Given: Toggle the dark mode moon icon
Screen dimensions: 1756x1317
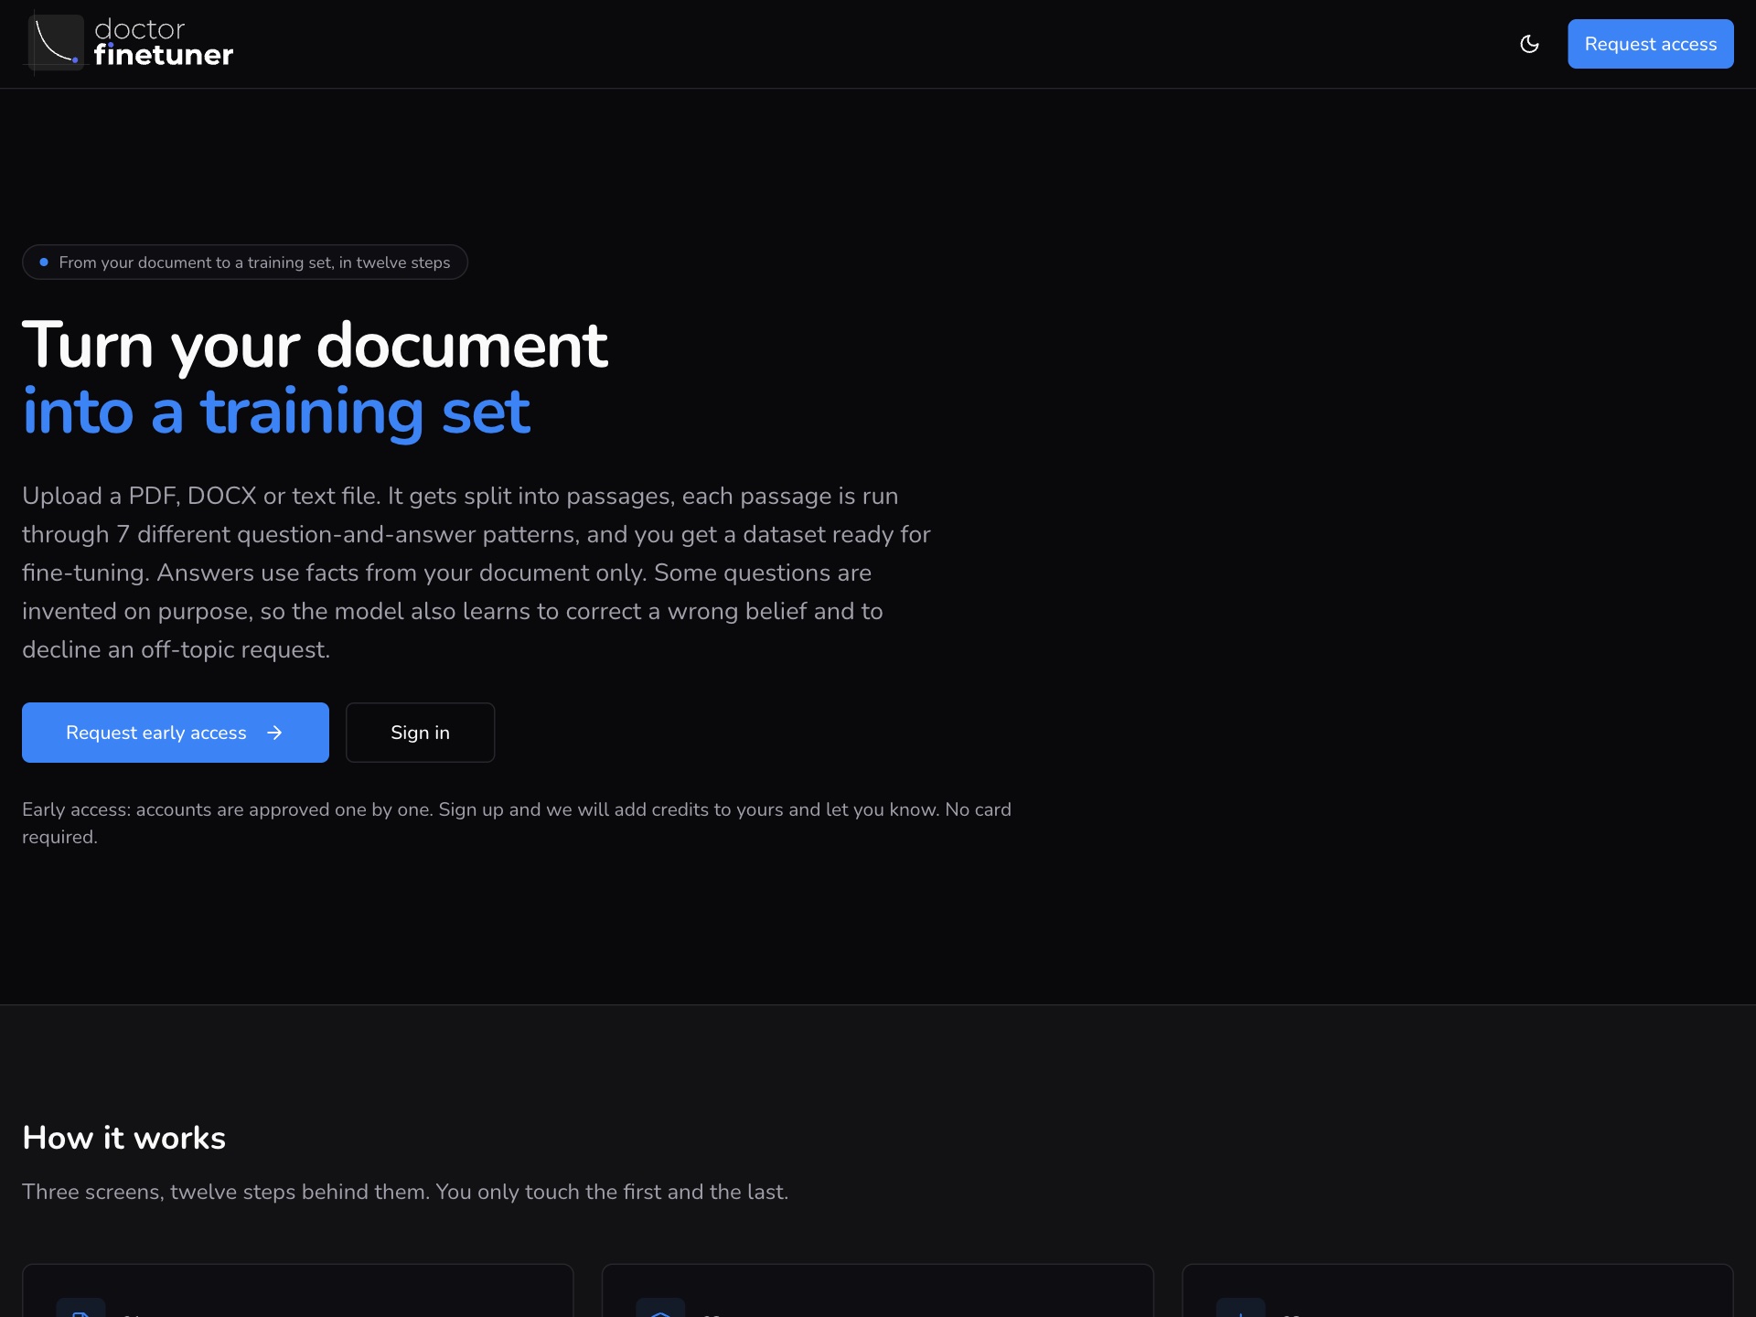Looking at the screenshot, I should [x=1529, y=44].
